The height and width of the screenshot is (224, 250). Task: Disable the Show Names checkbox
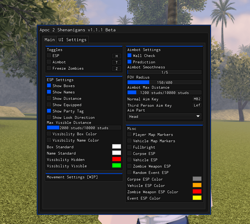tap(49, 92)
